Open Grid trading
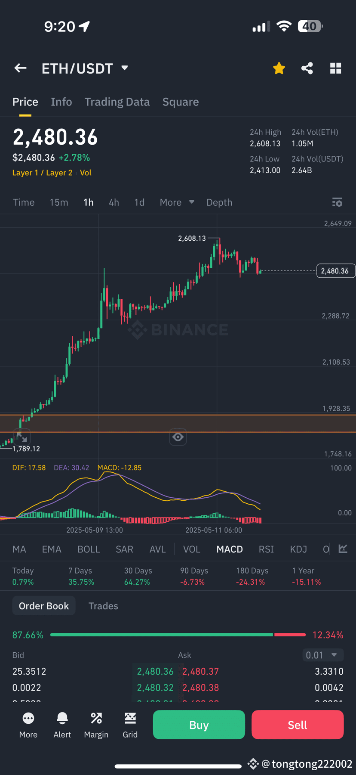The height and width of the screenshot is (775, 356). click(130, 725)
